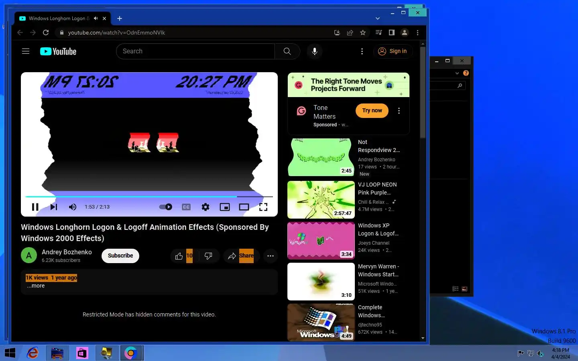Click the browser address bar URL
Image resolution: width=578 pixels, height=361 pixels.
[116, 32]
